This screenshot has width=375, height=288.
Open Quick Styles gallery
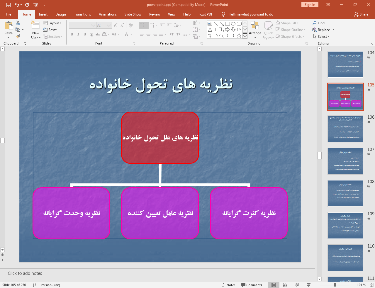click(268, 30)
